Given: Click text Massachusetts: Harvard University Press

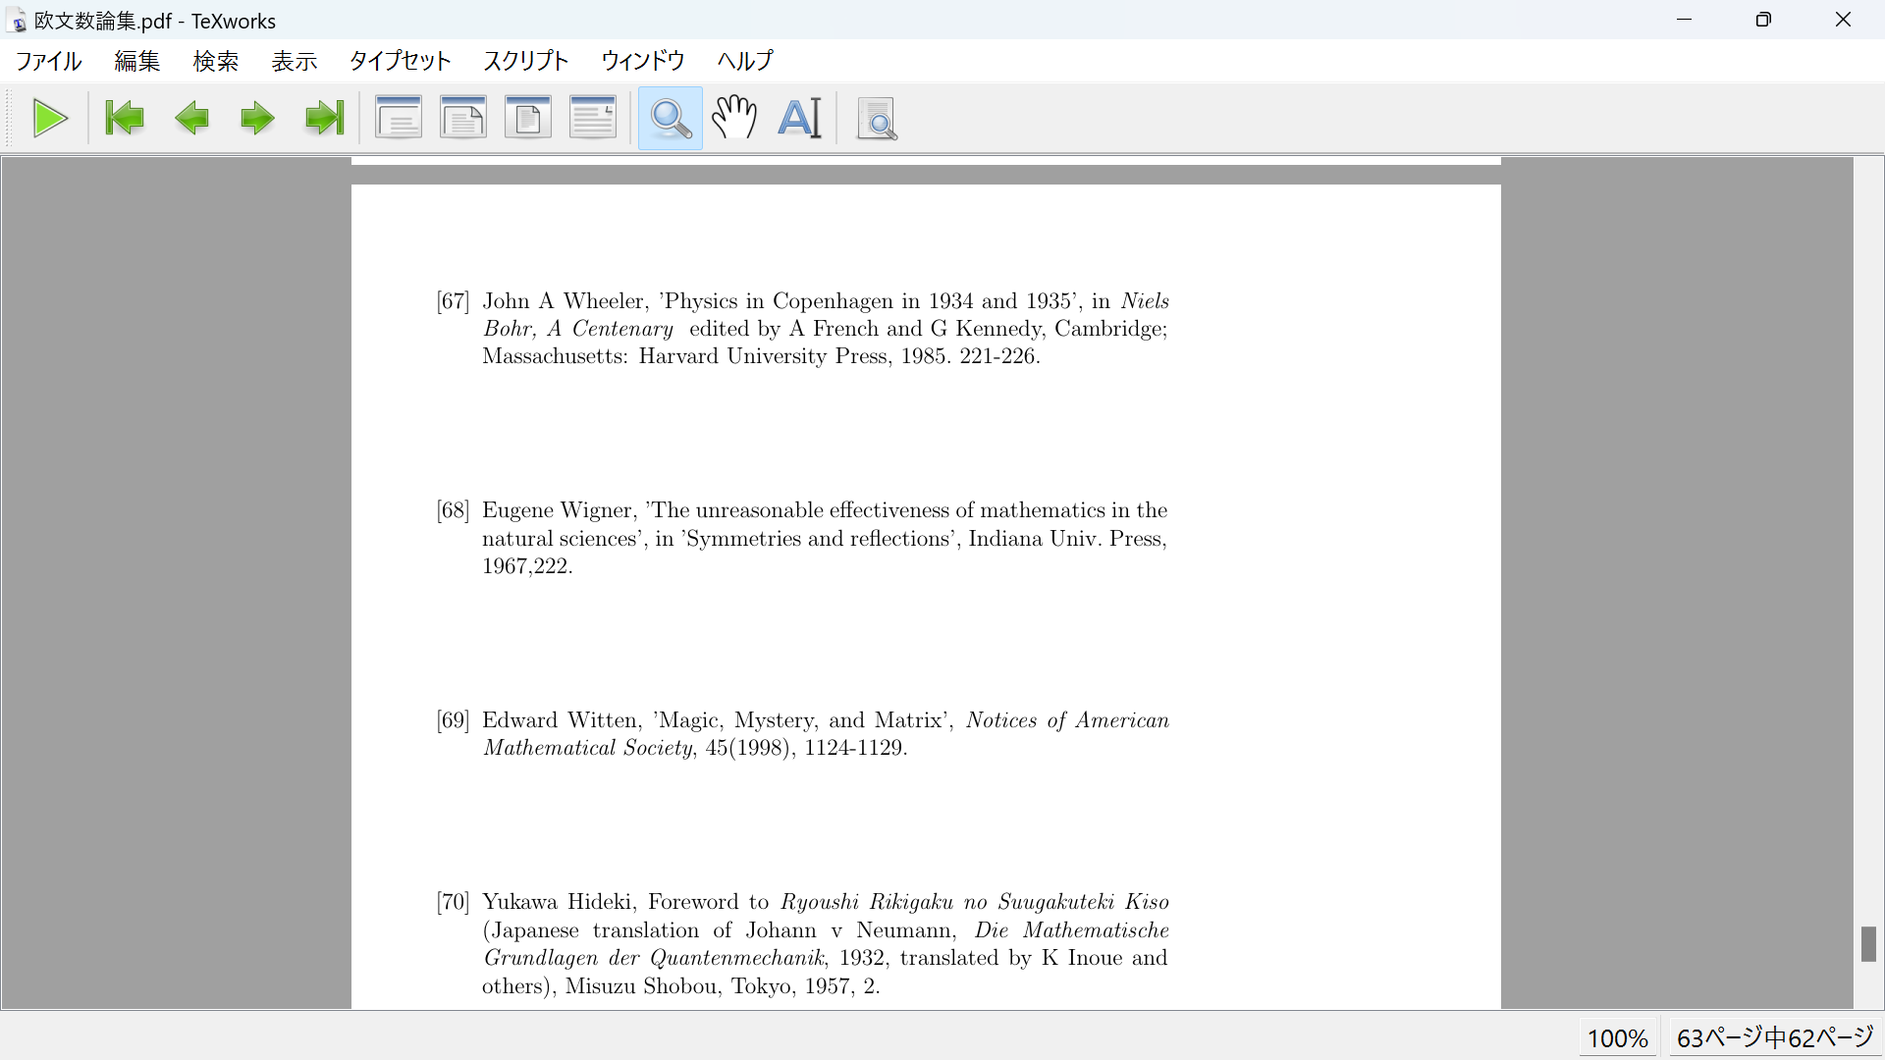Looking at the screenshot, I should click(x=686, y=356).
